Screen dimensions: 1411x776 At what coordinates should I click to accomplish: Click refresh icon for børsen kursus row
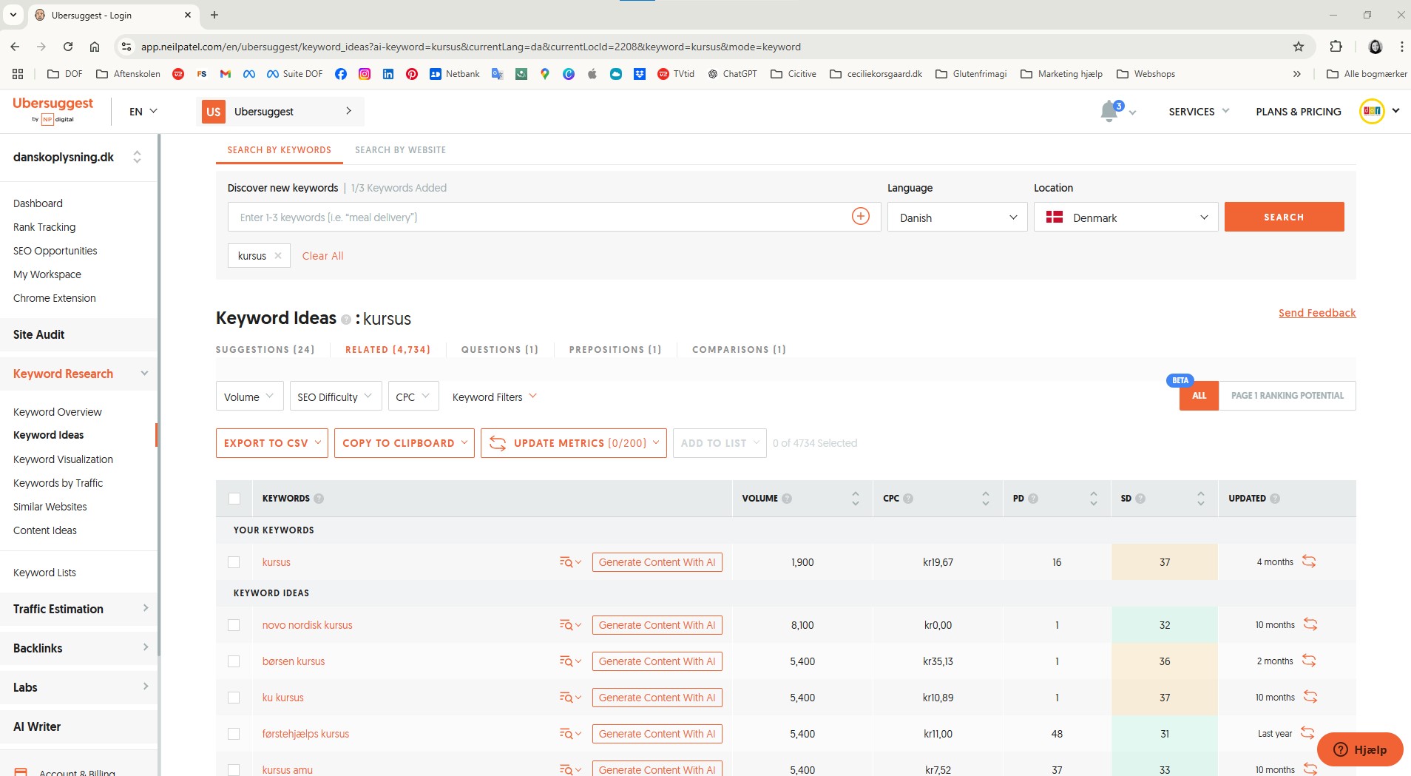tap(1308, 661)
